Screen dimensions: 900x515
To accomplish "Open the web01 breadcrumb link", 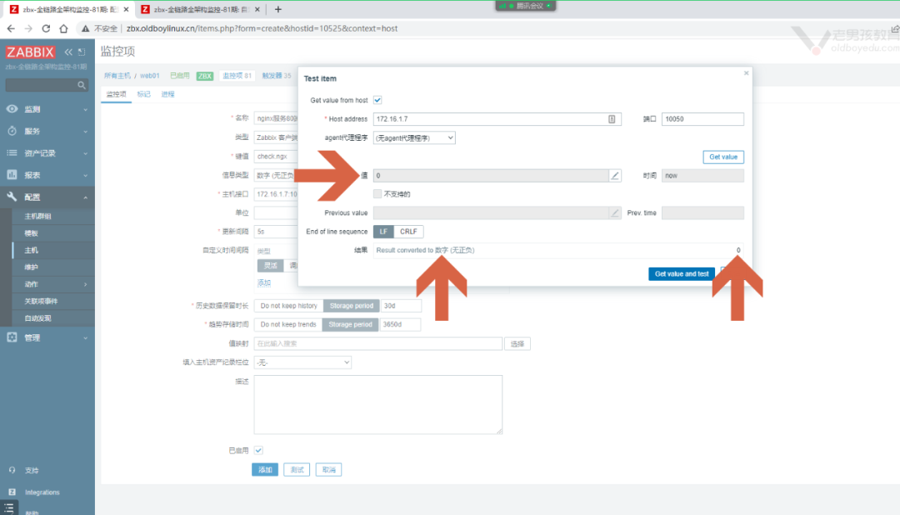I will (150, 76).
